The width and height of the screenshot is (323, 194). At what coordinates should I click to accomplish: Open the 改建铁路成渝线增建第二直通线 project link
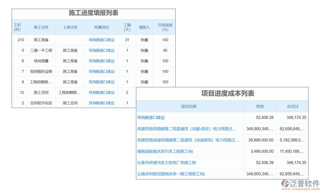(x=188, y=140)
